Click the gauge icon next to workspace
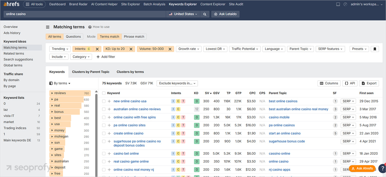Image resolution: width=386 pixels, height=177 pixels. (x=345, y=5)
